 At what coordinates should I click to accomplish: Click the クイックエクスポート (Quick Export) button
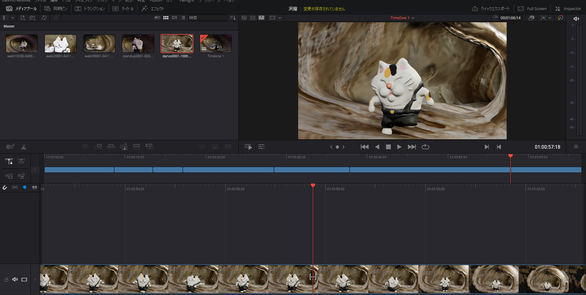click(x=491, y=9)
